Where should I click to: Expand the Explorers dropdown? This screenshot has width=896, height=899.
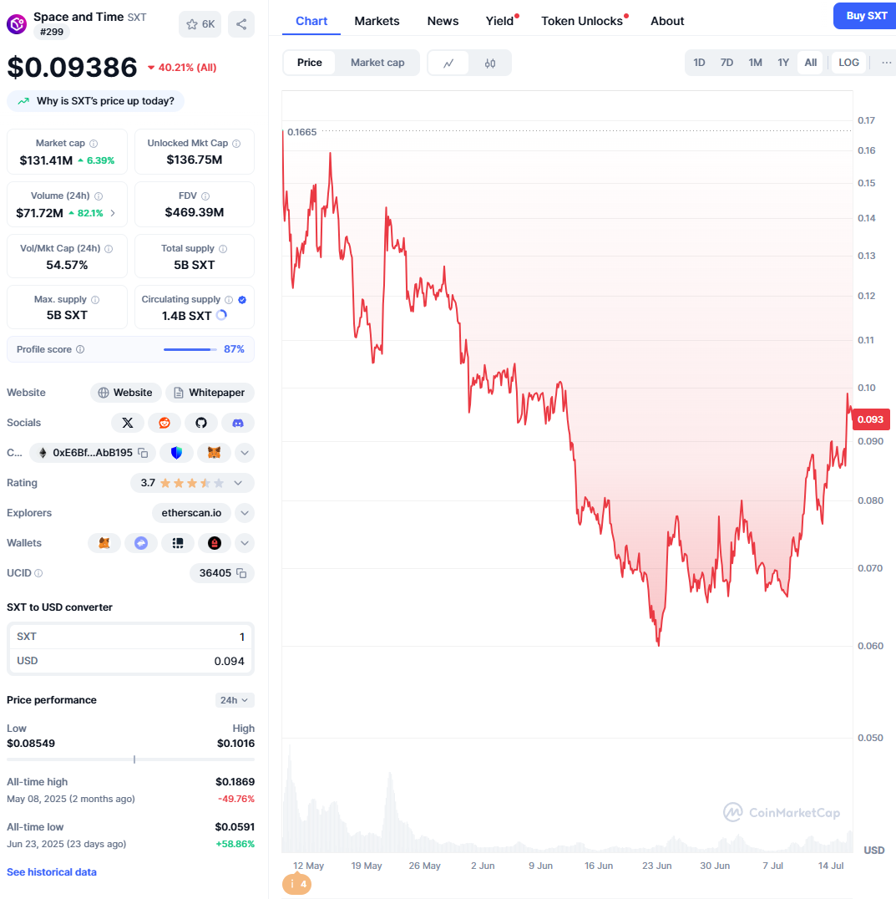(245, 512)
